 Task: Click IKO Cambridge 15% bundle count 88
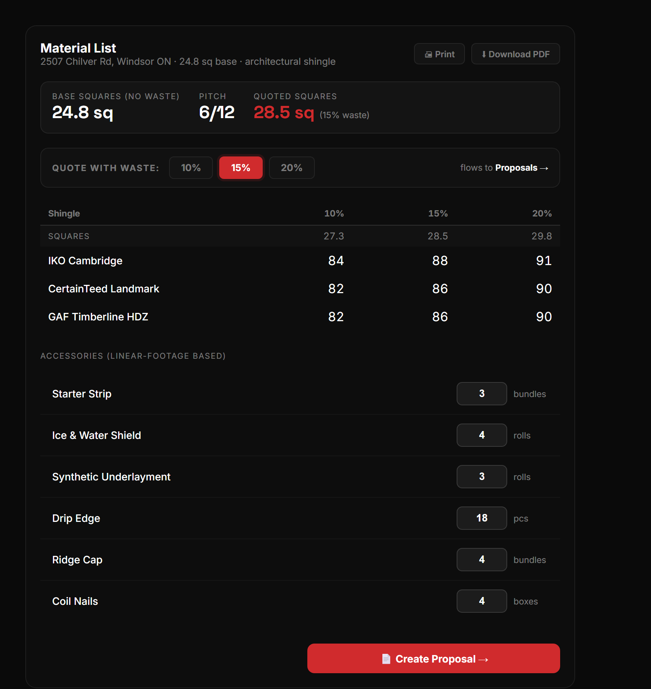pyautogui.click(x=440, y=261)
